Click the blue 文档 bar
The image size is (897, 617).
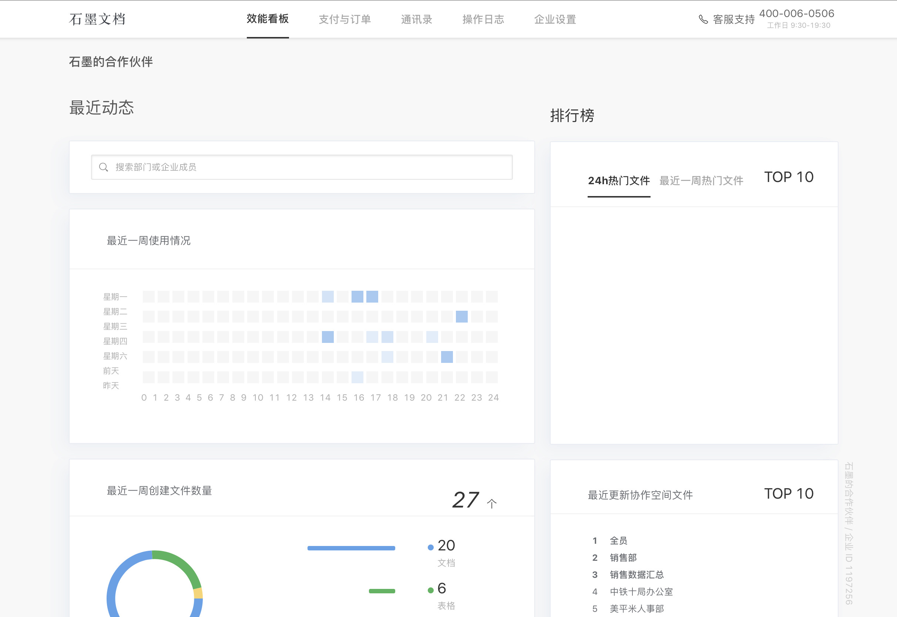351,548
